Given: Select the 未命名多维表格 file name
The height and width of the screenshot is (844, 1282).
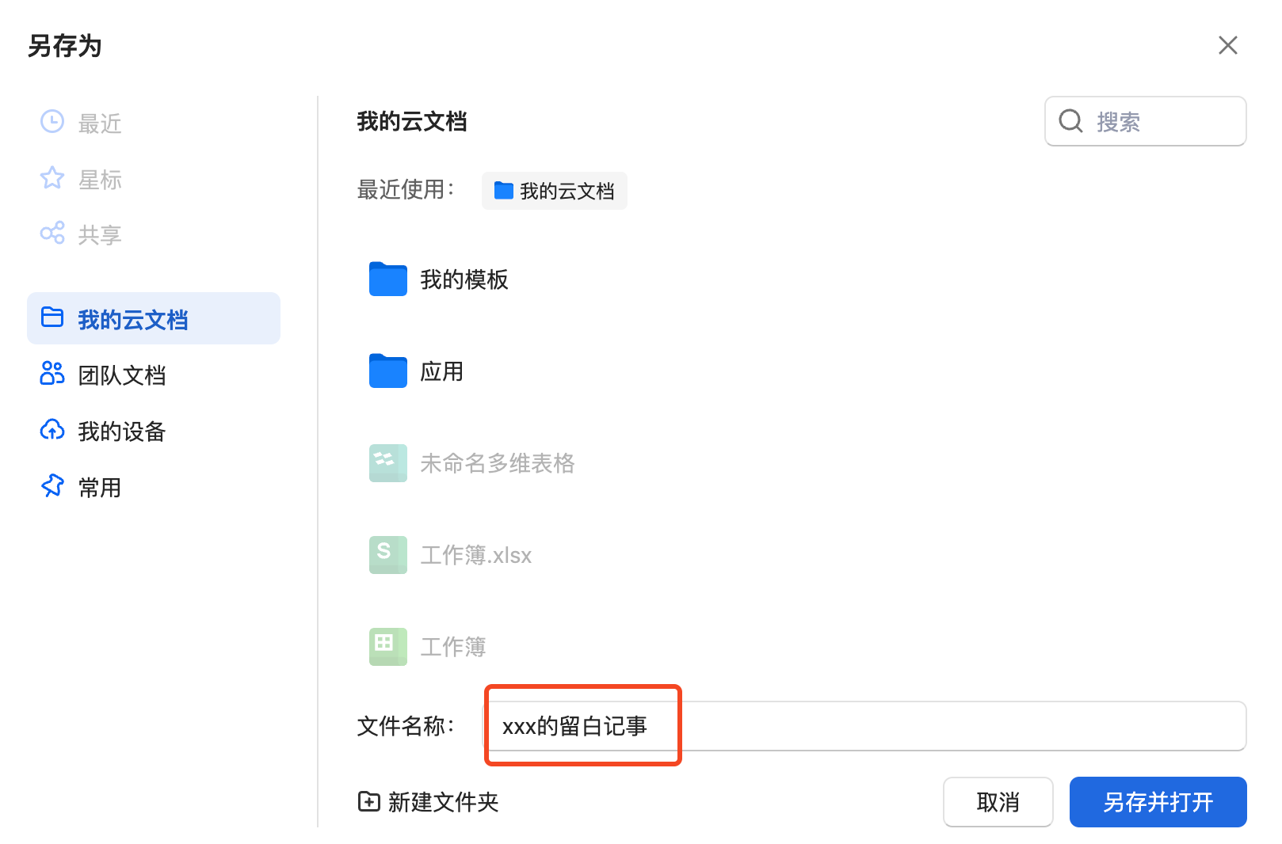Looking at the screenshot, I should pyautogui.click(x=498, y=463).
